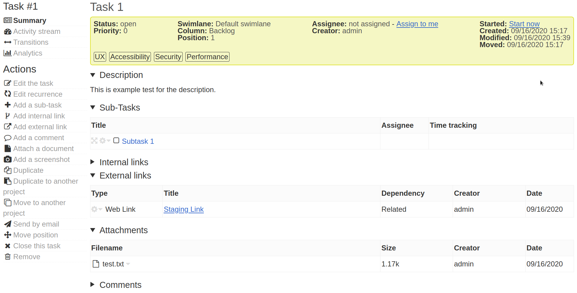Open the Activity stream view
The height and width of the screenshot is (293, 577).
[37, 31]
